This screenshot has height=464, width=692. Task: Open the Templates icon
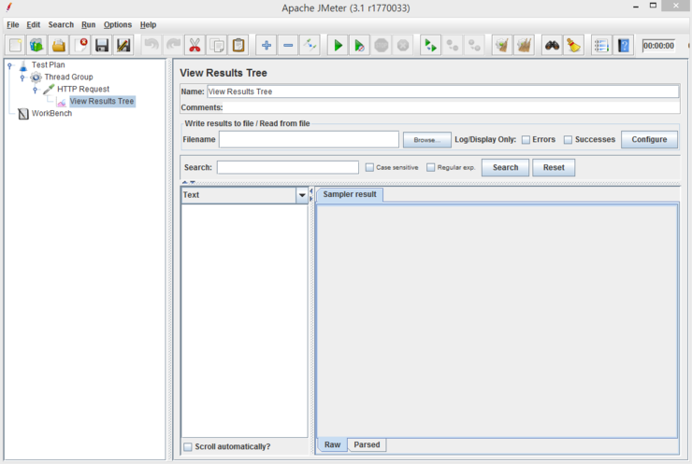[x=36, y=46]
